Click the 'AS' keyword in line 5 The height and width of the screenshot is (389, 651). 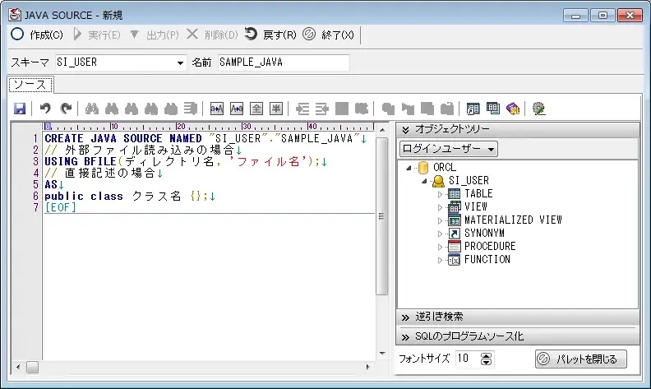click(51, 184)
